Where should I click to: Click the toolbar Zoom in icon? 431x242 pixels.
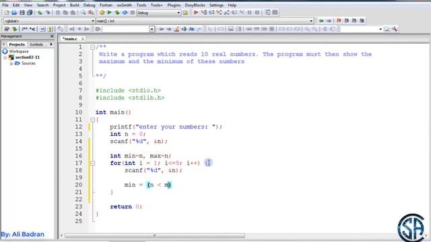307,29
